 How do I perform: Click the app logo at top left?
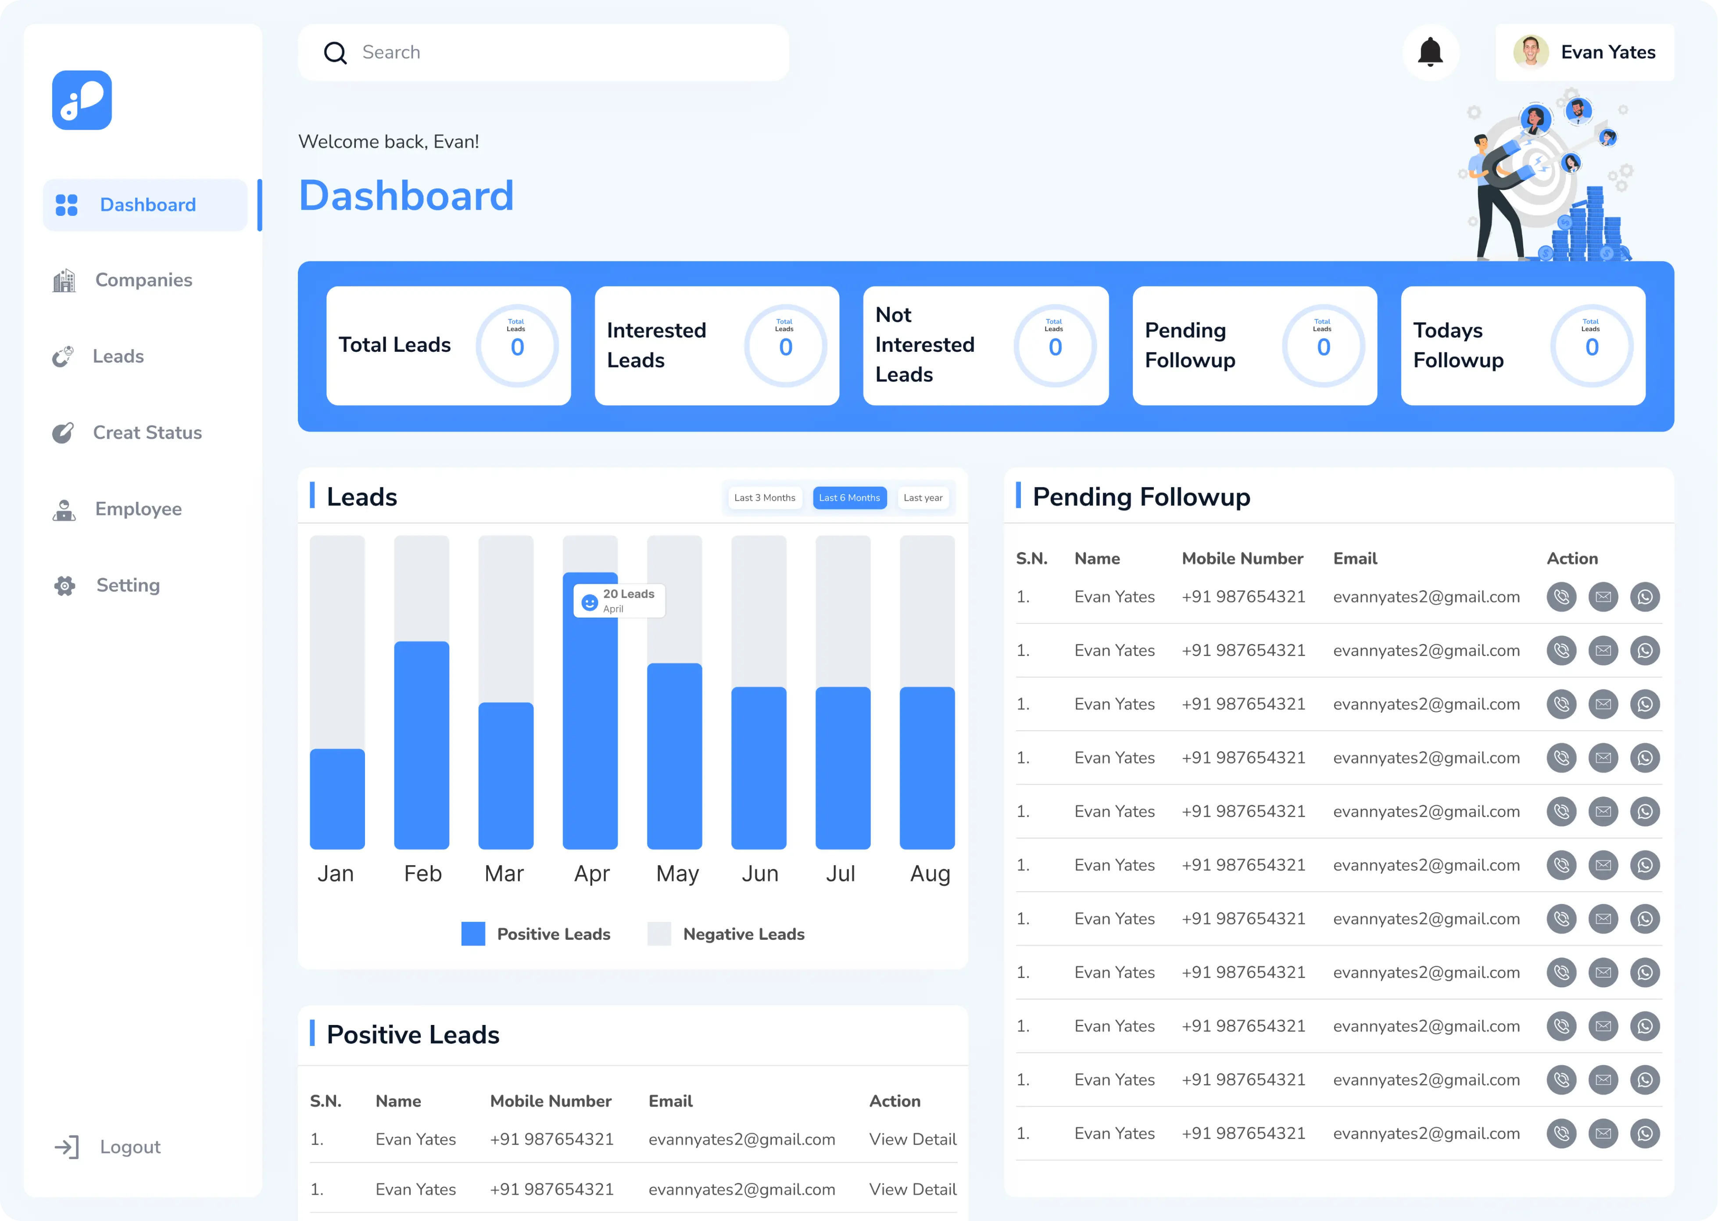click(81, 100)
